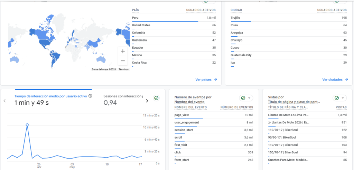Click the VISTAS column header
The image size is (354, 170).
tap(341, 107)
